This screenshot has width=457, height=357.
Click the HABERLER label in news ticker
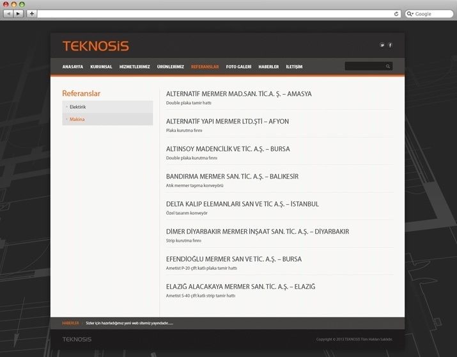(x=70, y=323)
